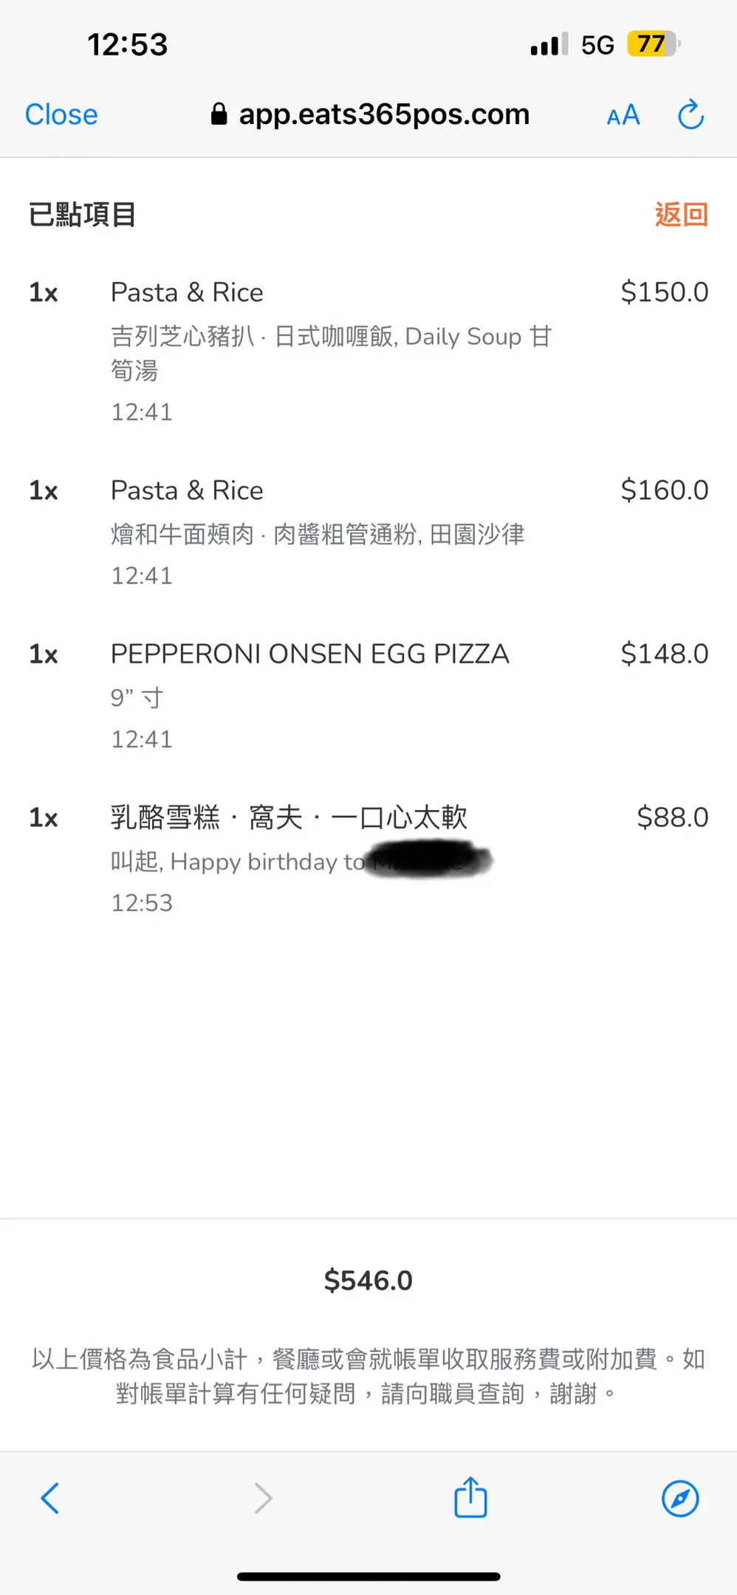Tap the browser forward arrow

point(263,1498)
